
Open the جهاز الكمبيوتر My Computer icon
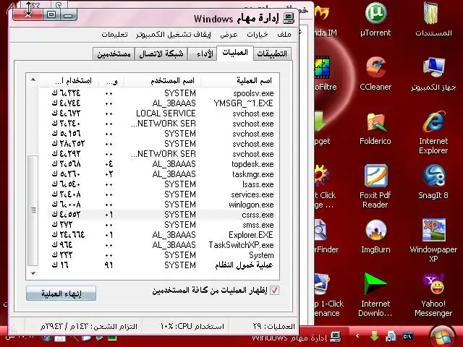(x=433, y=74)
